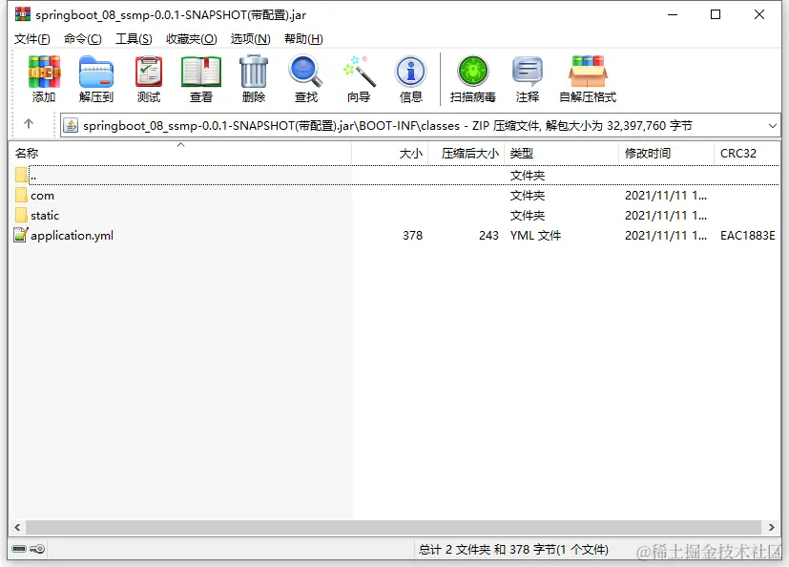The height and width of the screenshot is (567, 789).
Task: Click the 删除 (Delete) toolbar icon
Action: coord(253,78)
